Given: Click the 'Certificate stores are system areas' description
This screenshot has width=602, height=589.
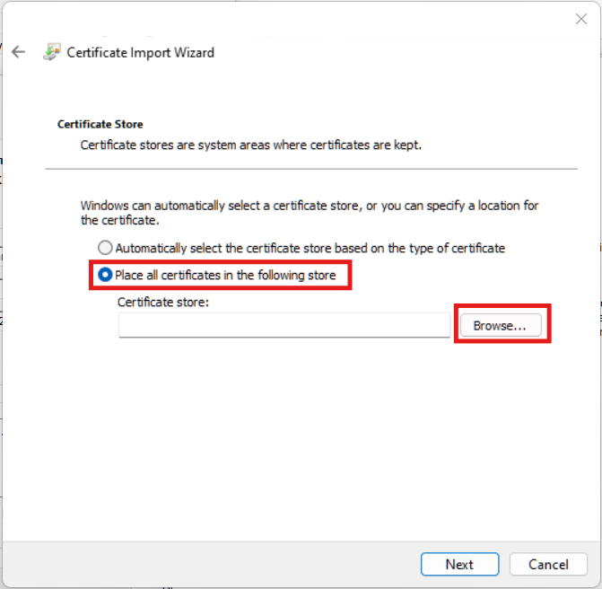Looking at the screenshot, I should click(250, 144).
